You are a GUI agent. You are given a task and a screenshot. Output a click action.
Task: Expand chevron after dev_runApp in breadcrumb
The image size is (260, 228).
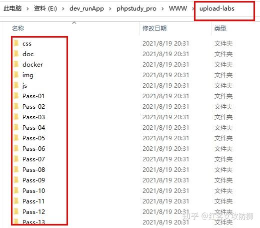tap(110, 9)
